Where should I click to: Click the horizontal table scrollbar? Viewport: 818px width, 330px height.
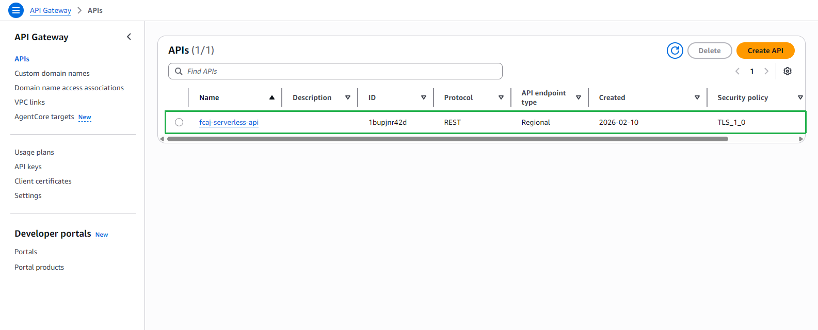click(x=447, y=139)
